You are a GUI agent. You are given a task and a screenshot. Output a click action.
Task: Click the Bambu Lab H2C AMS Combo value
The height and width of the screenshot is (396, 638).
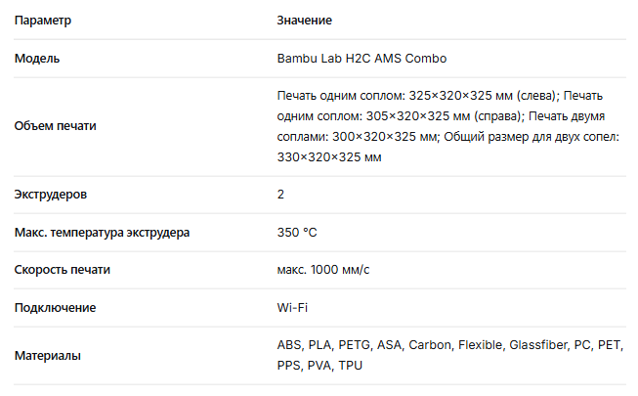362,59
